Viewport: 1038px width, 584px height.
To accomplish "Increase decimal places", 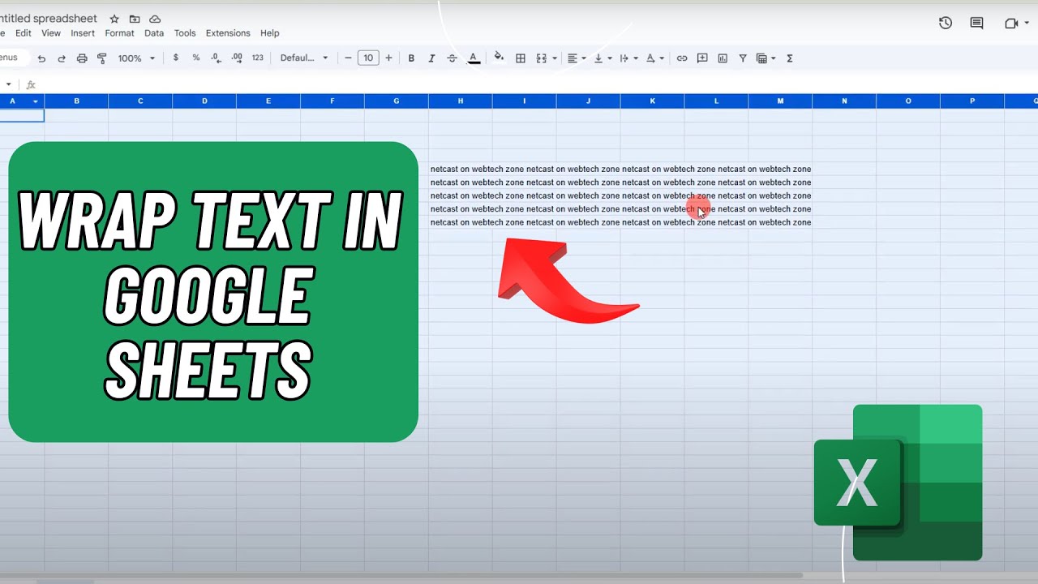I will (237, 58).
